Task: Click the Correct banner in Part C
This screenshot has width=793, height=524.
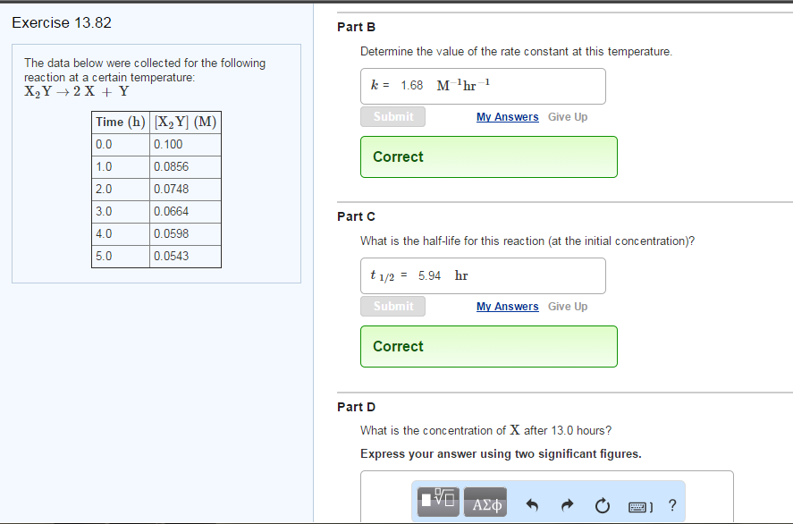Action: [x=488, y=346]
